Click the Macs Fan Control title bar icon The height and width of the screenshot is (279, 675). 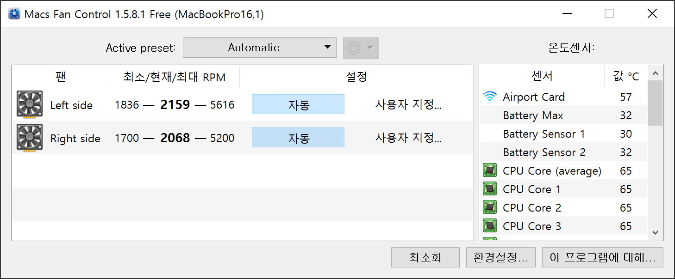click(x=14, y=14)
